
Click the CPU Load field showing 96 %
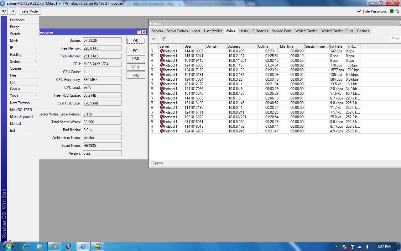coord(102,88)
